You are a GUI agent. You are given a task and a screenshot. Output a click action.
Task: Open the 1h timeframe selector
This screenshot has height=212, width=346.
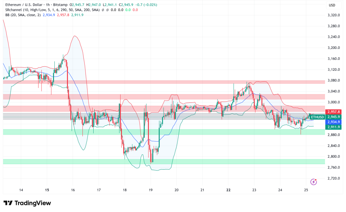click(47, 5)
